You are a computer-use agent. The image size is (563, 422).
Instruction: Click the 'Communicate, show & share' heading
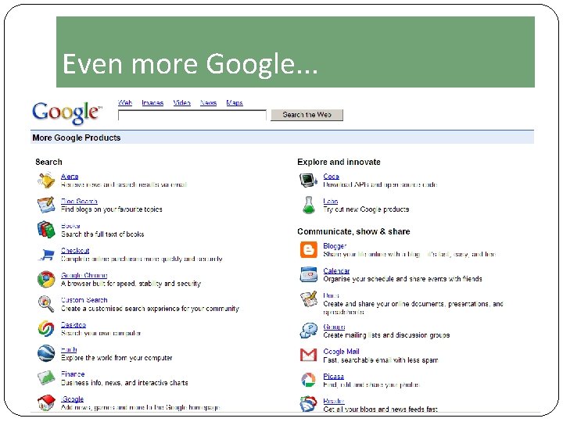[x=353, y=231]
